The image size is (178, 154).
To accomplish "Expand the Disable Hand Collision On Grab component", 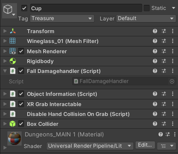I will (x=5, y=114).
